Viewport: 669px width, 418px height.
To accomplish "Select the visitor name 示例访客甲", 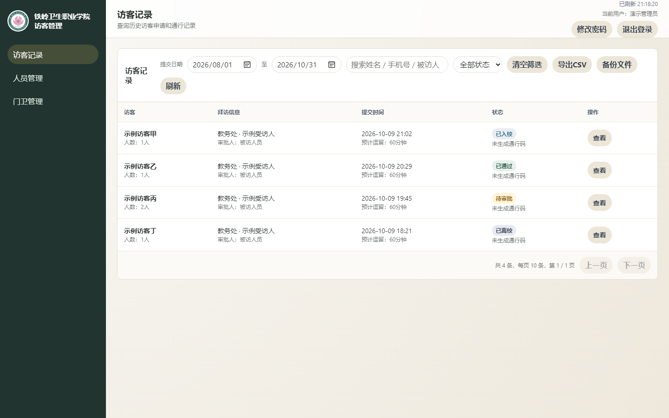I will 140,134.
